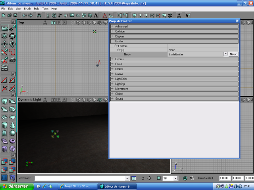254x190 pixels.
Task: Switch Top viewport to Side view
Action: click(x=64, y=23)
